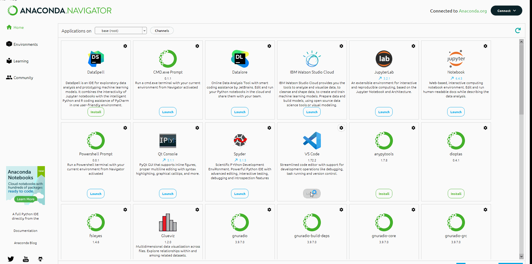Open the Qt Console tile settings gear
The image size is (532, 264).
[x=197, y=128]
